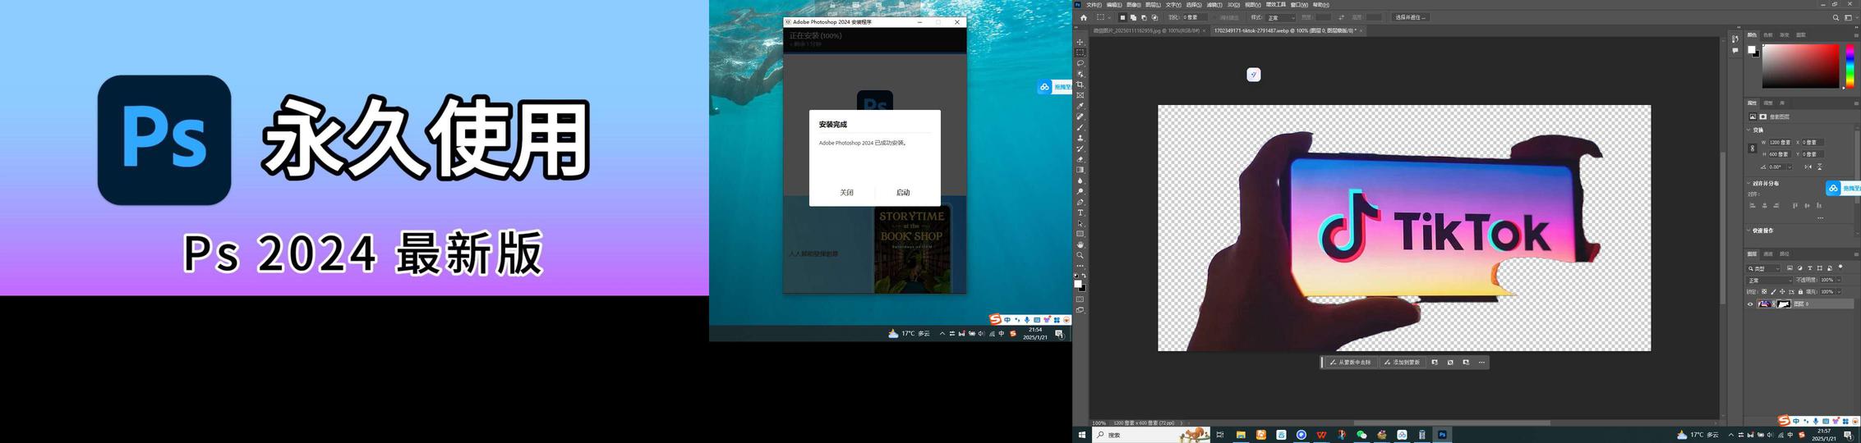Click the rainbow hue slider in the Color panel
The height and width of the screenshot is (443, 1861).
click(1849, 66)
